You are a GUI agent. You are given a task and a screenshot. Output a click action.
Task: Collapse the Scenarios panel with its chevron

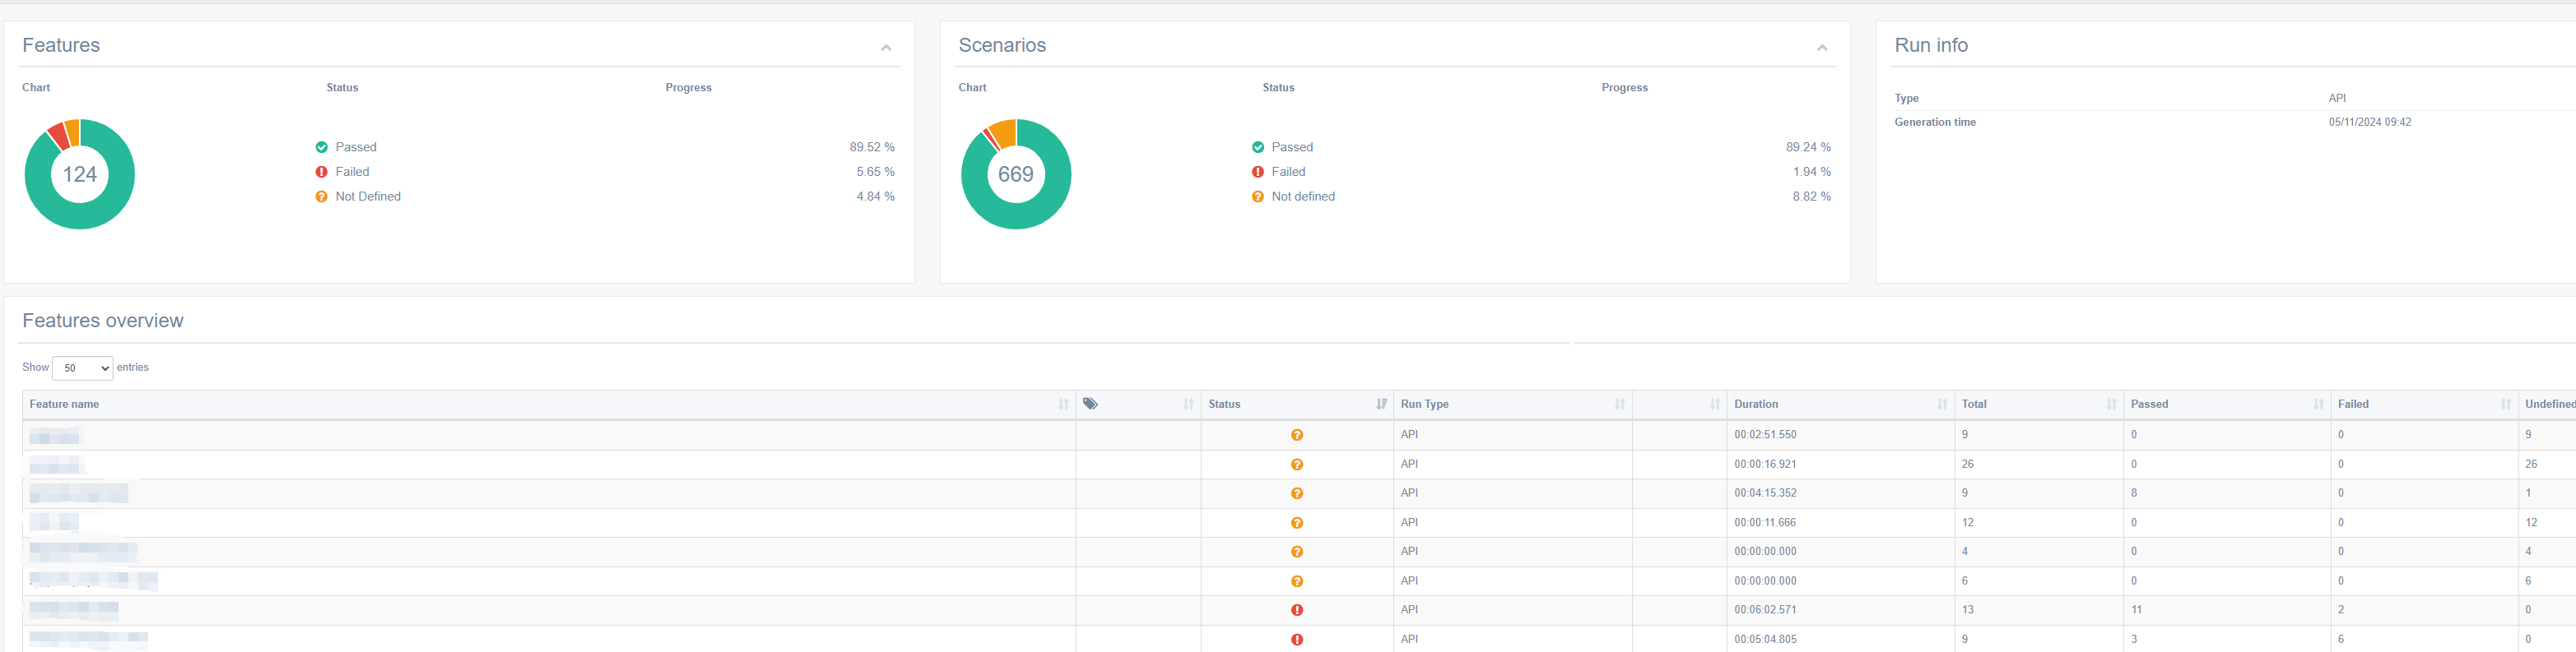click(1822, 47)
